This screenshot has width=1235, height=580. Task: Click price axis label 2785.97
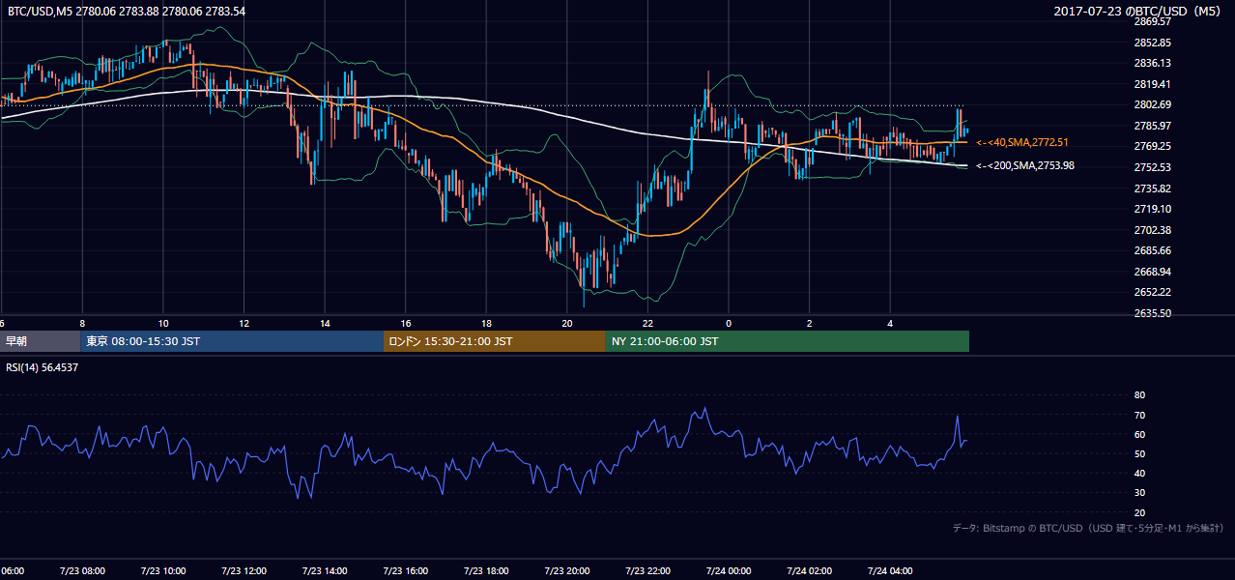1152,126
